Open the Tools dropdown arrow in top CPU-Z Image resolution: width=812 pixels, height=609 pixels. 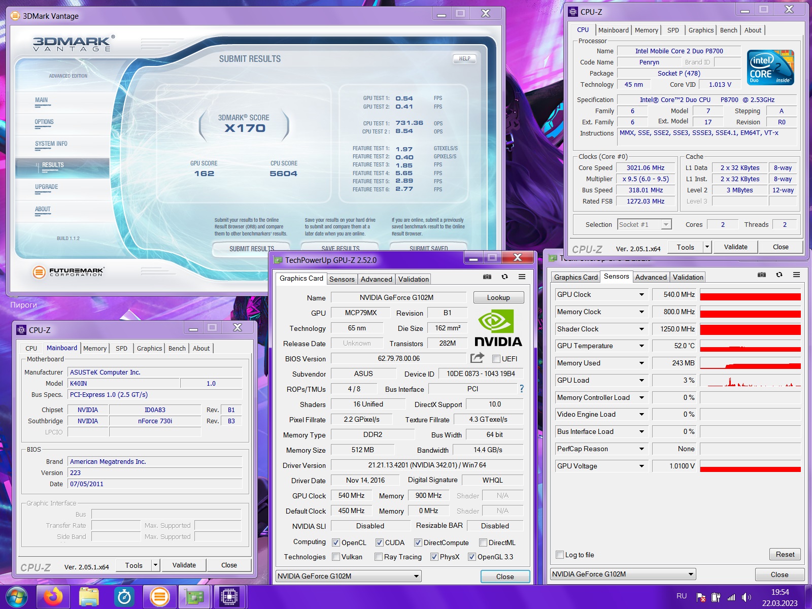point(707,247)
